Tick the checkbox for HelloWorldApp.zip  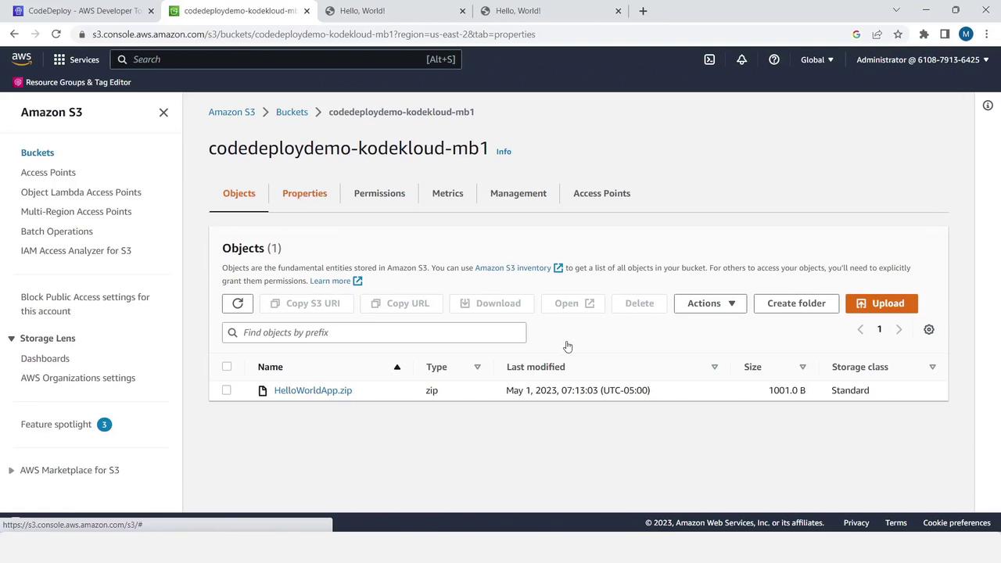[227, 390]
